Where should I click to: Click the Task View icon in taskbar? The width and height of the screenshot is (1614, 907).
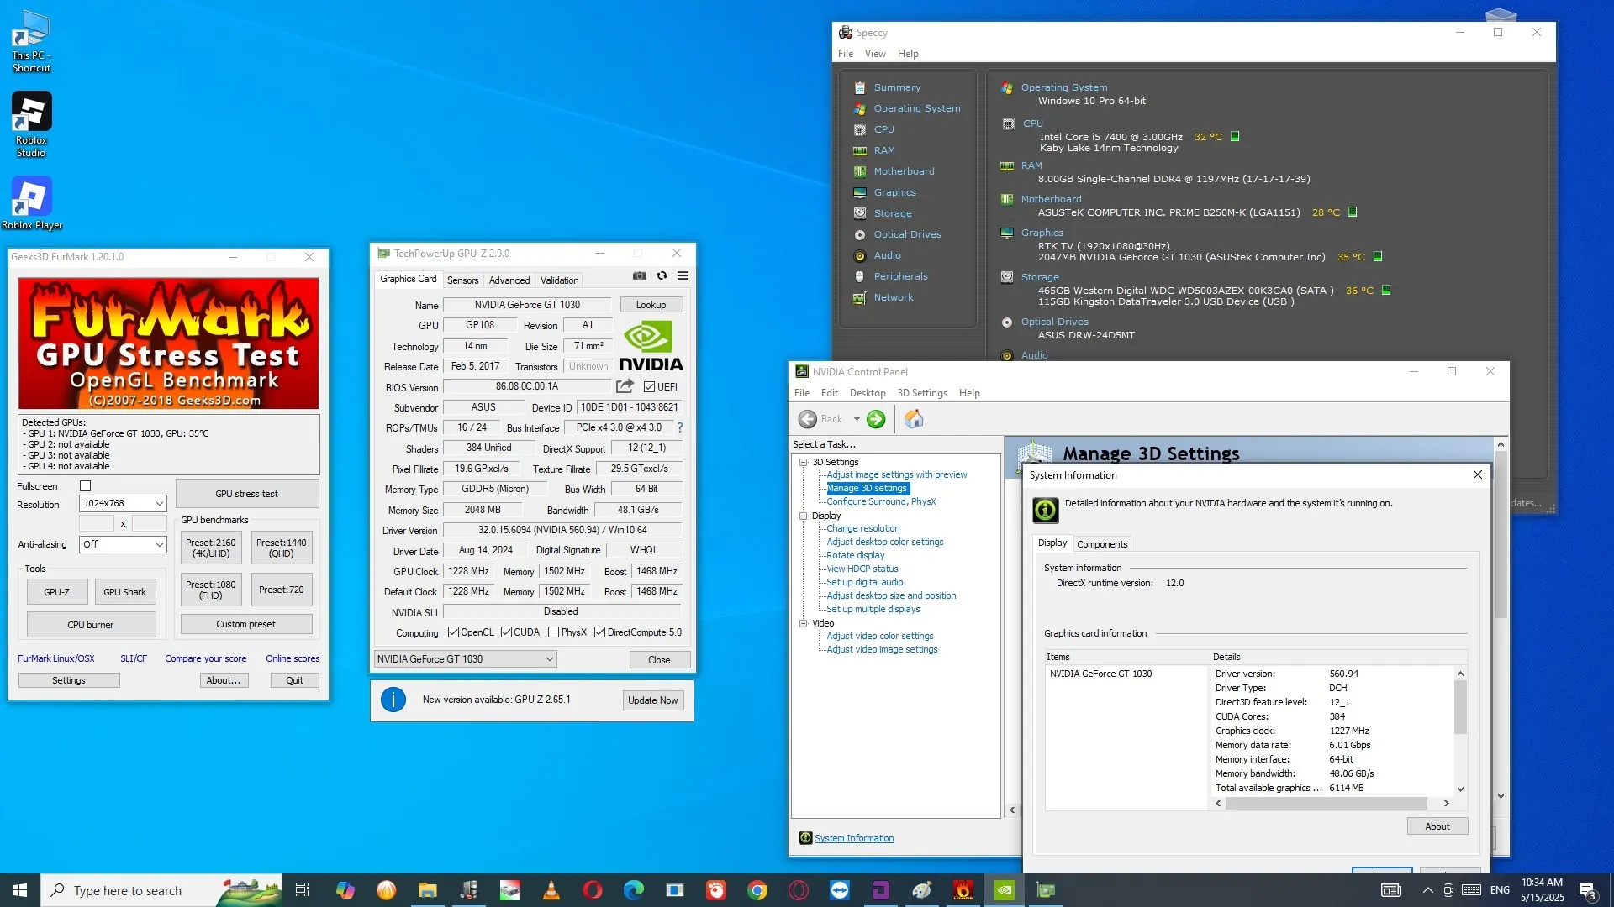pyautogui.click(x=303, y=890)
